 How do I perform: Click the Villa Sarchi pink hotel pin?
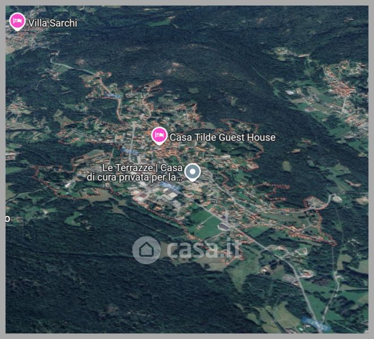pos(18,21)
